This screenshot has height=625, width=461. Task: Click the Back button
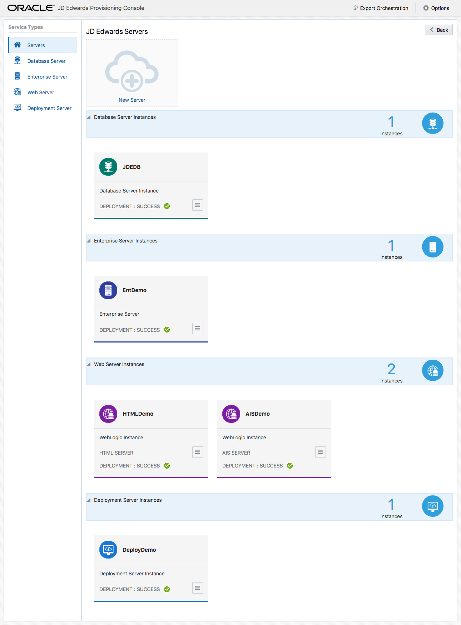pyautogui.click(x=439, y=30)
